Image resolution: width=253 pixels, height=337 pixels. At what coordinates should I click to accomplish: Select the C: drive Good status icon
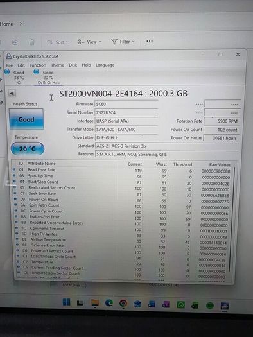pos(7,72)
